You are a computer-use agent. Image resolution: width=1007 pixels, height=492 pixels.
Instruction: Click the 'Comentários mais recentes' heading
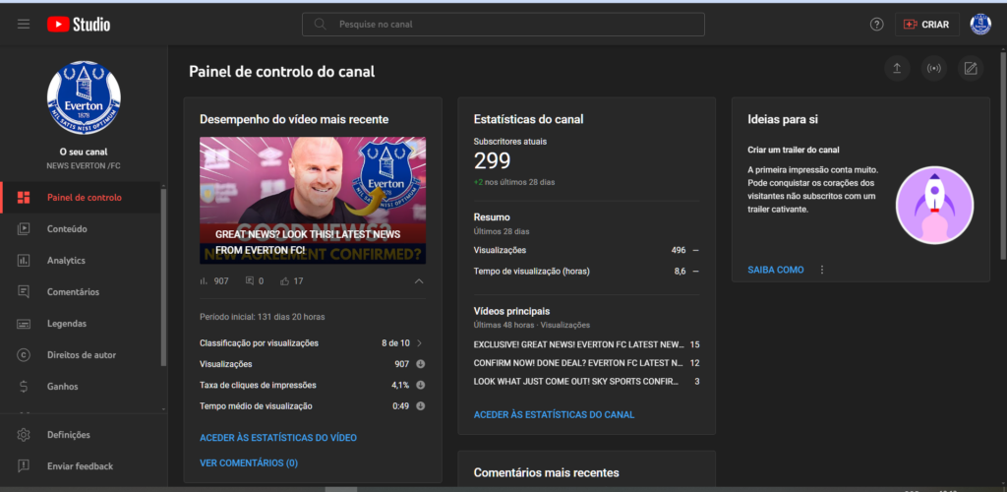[546, 472]
